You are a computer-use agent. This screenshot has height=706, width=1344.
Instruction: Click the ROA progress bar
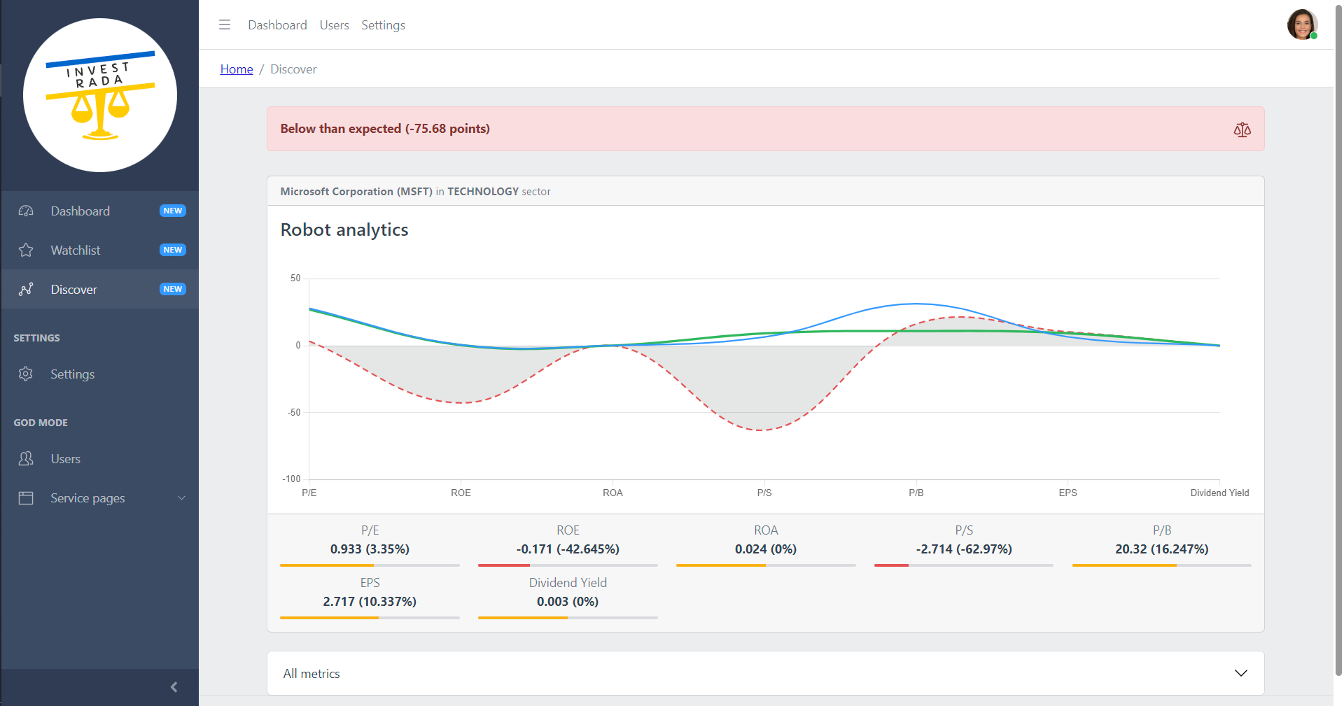click(766, 565)
